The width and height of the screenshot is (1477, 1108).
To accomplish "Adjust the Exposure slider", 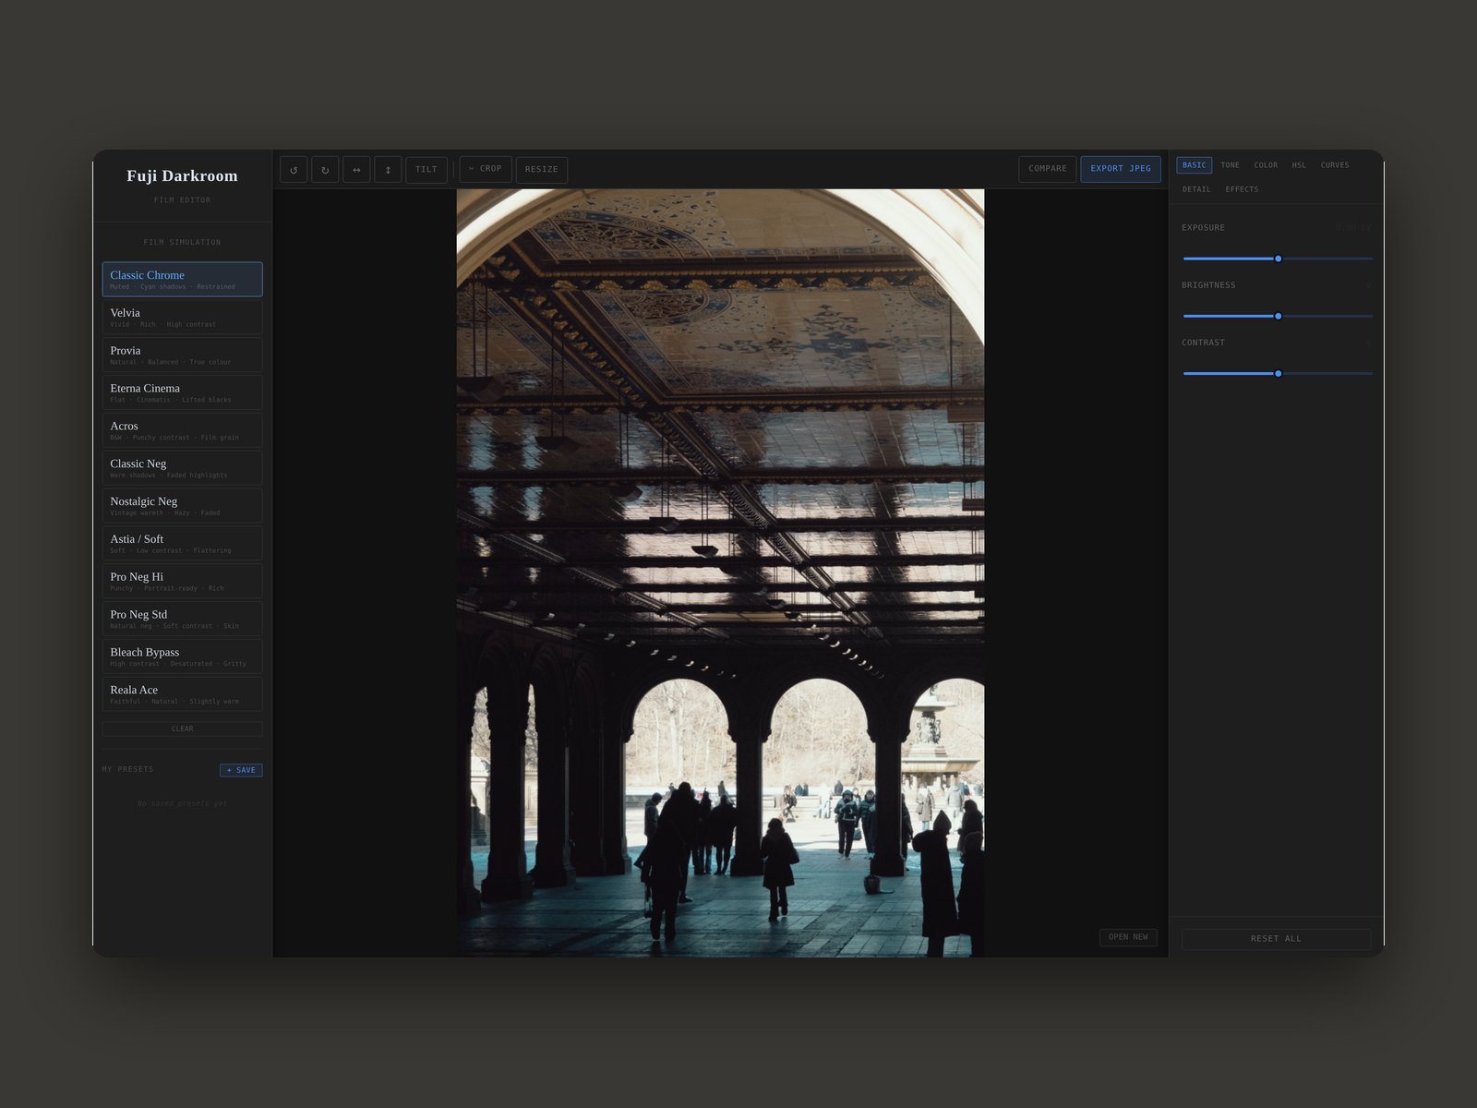I will (1278, 259).
